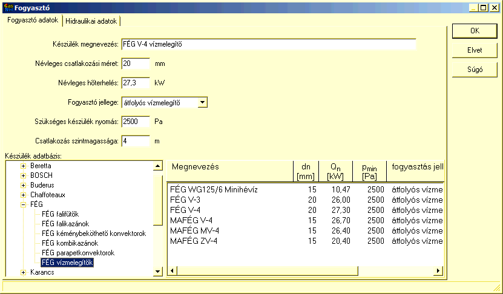The width and height of the screenshot is (503, 294).
Task: Expand the Beretta tree node
Action: [x=23, y=166]
